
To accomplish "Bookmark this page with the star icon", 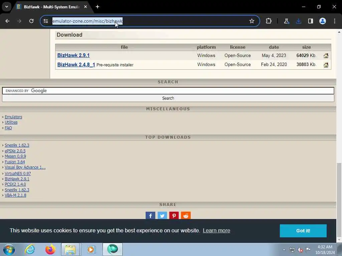I will coord(252,21).
